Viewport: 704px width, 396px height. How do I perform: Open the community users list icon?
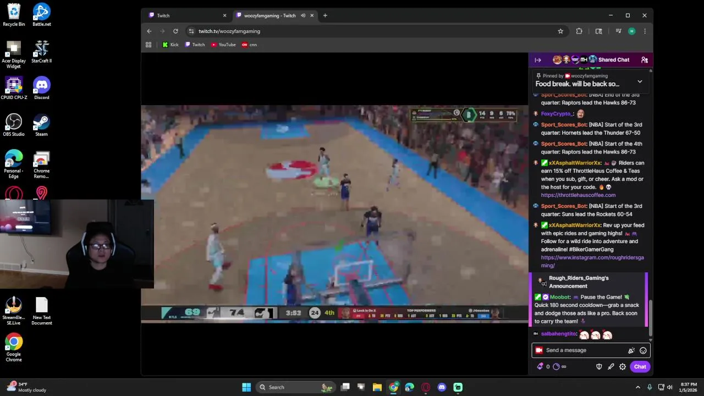point(644,60)
